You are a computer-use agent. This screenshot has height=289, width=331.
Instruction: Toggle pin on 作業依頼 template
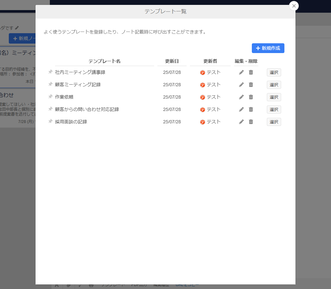pos(50,97)
